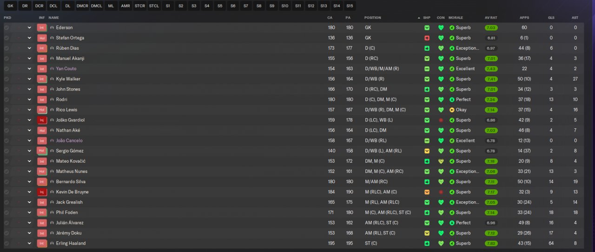Sort by the MORALE column header
595x252 pixels.
456,18
